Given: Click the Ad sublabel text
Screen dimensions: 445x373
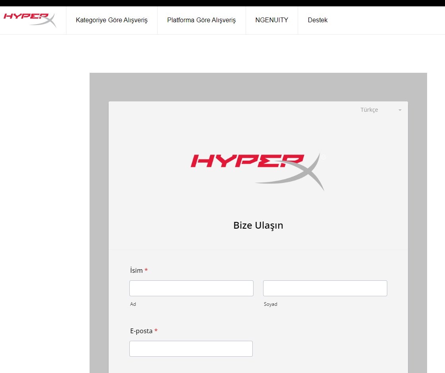Looking at the screenshot, I should pos(133,304).
